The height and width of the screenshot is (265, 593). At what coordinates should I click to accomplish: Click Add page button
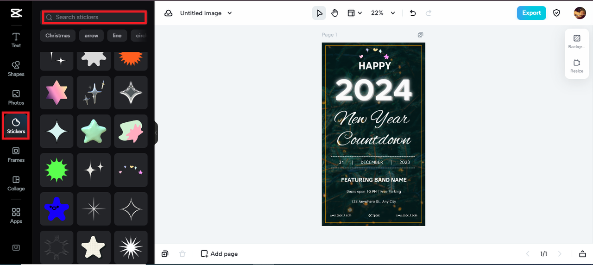(219, 254)
